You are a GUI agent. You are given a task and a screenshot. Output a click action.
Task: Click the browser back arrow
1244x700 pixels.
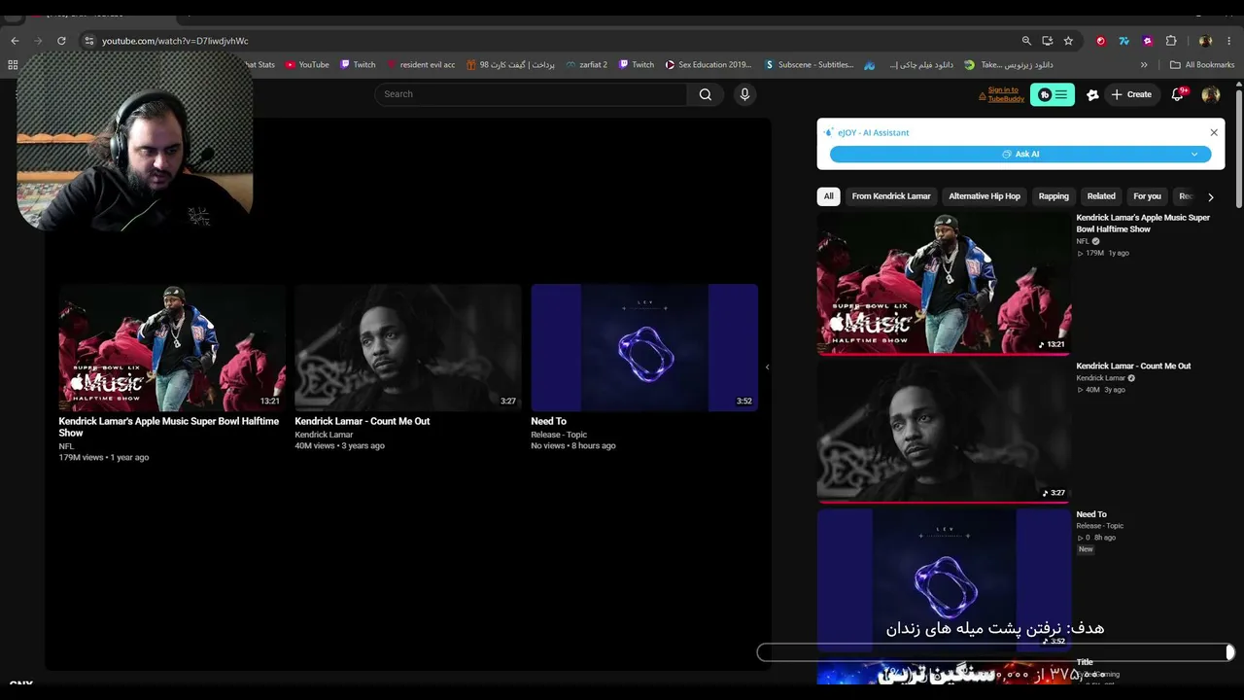15,41
